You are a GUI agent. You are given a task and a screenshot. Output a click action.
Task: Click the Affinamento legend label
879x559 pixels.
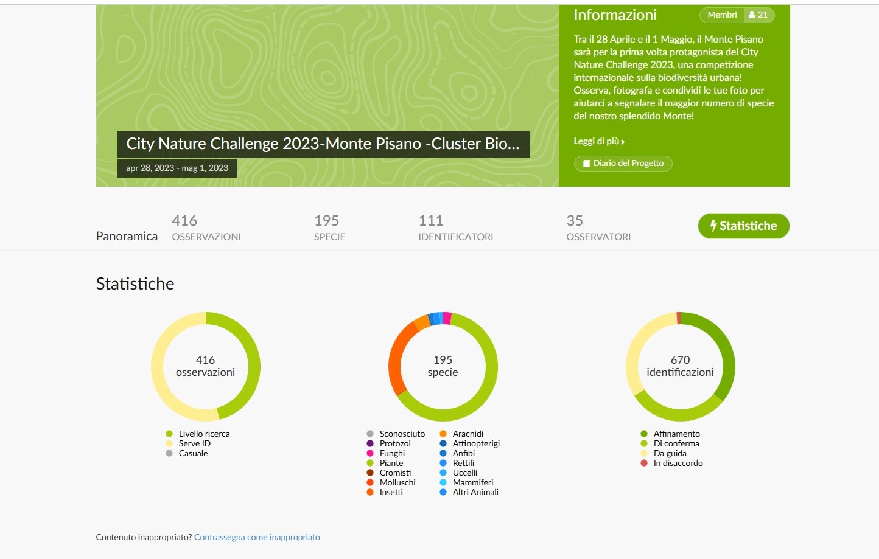coord(677,434)
